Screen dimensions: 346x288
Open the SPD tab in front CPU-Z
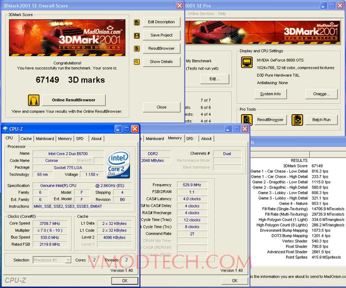point(80,138)
